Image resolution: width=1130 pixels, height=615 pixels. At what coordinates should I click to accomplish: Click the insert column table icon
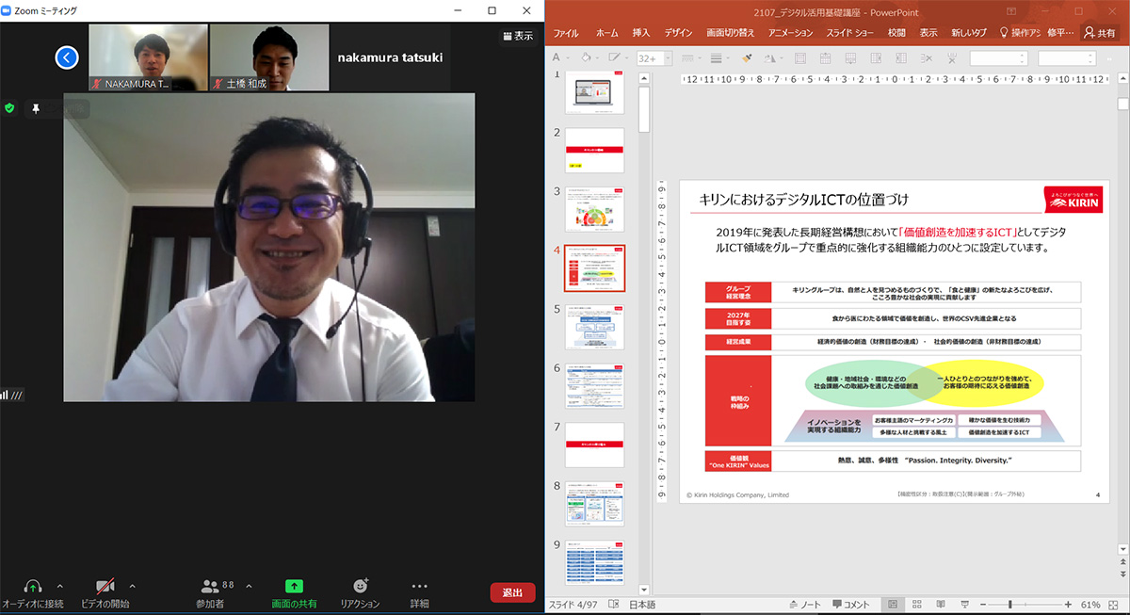coord(876,57)
